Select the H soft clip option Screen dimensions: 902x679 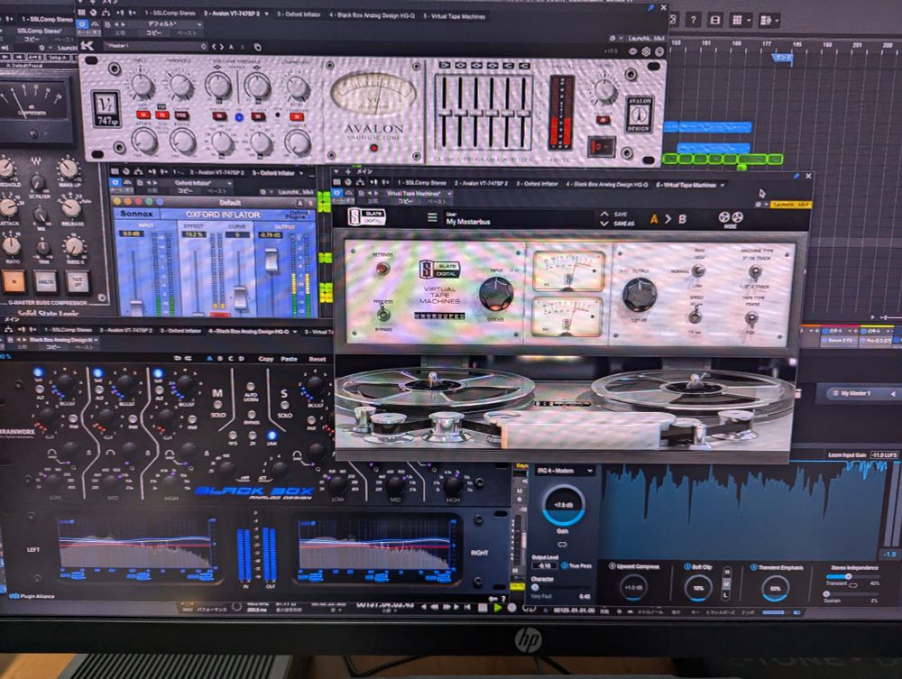coord(727,573)
